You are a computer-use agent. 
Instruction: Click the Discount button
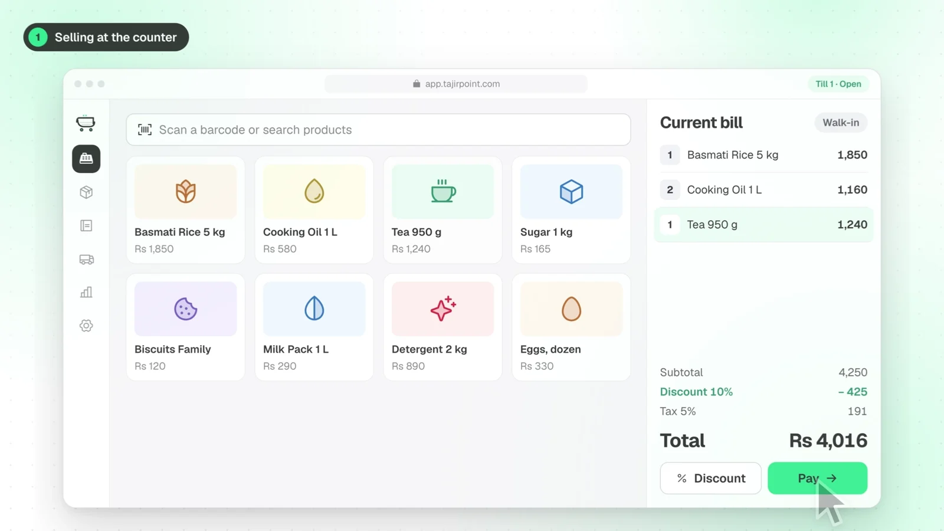(710, 478)
